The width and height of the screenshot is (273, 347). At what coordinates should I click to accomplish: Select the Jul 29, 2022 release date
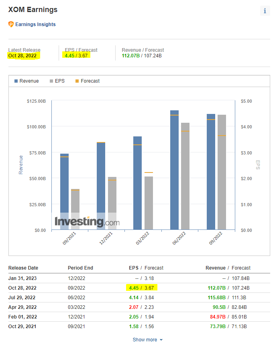pyautogui.click(x=22, y=297)
